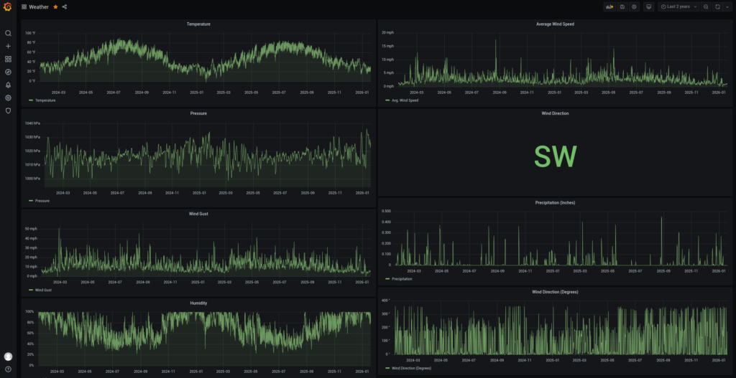
Task: Expand the refresh interval dropdown arrow
Action: point(727,6)
